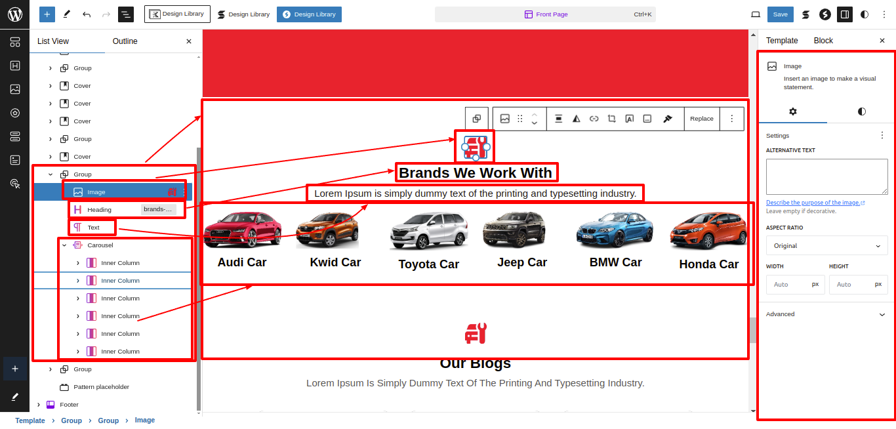Select the Footer row in list view
Viewport: 896px width, 429px height.
coord(112,405)
